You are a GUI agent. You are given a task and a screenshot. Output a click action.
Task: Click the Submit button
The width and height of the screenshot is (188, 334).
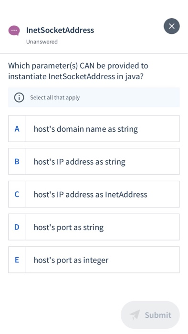tap(150, 315)
